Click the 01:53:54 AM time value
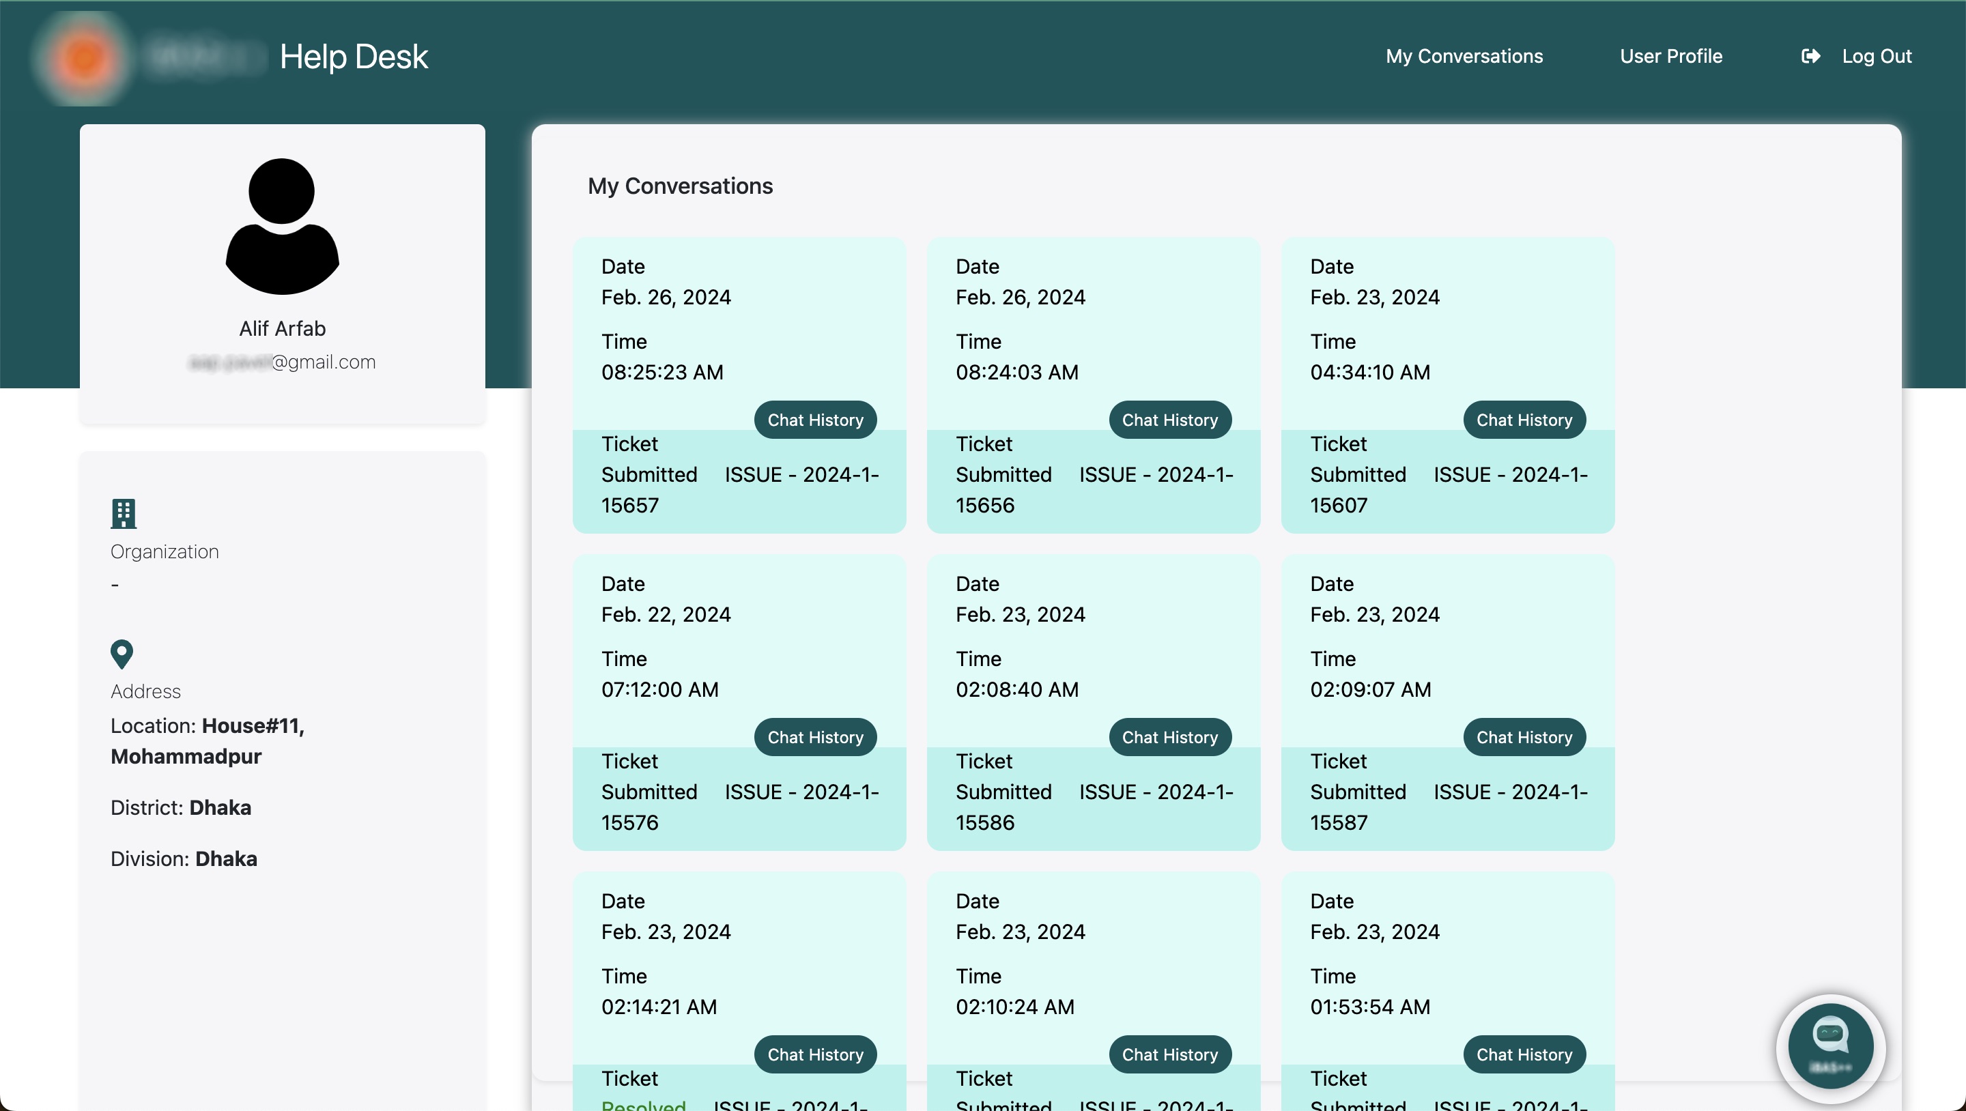The width and height of the screenshot is (1966, 1111). pos(1370,1007)
